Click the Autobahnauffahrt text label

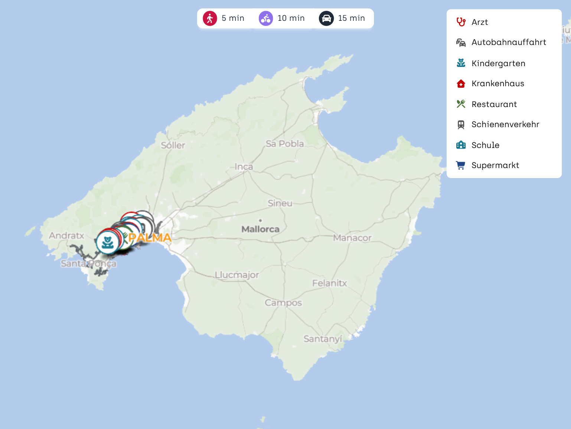509,42
